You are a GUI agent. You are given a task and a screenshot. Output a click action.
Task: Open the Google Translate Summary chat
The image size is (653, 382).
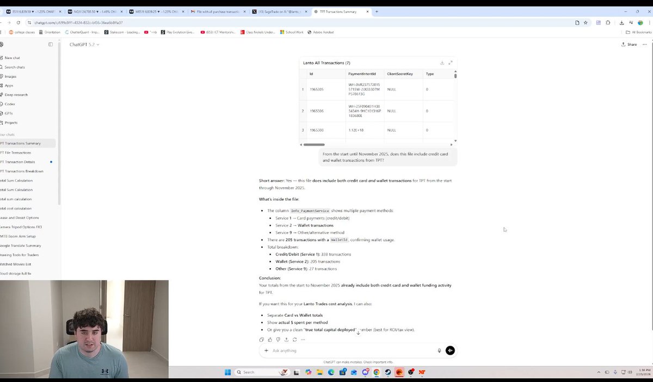coord(20,245)
